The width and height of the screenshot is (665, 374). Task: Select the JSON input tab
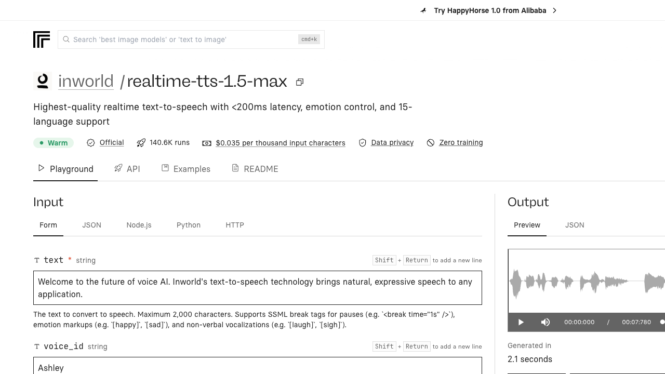(92, 225)
